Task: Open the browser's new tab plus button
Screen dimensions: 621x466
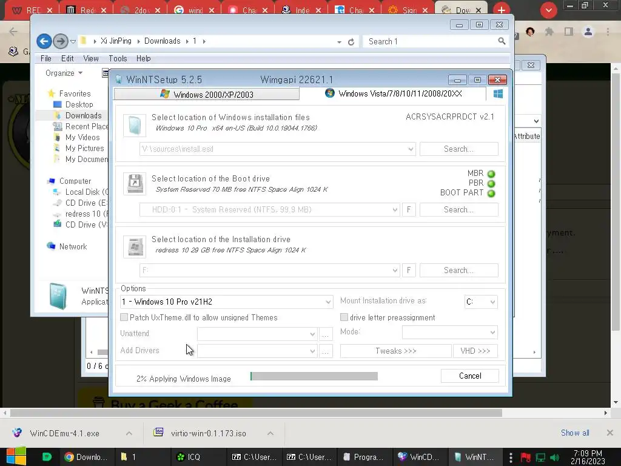Action: [502, 10]
